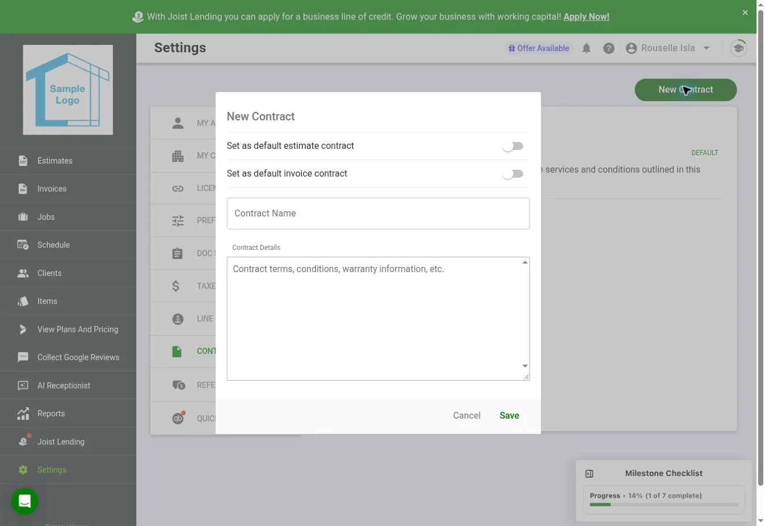Save the new contract
Viewport: 765px width, 526px height.
pos(509,416)
